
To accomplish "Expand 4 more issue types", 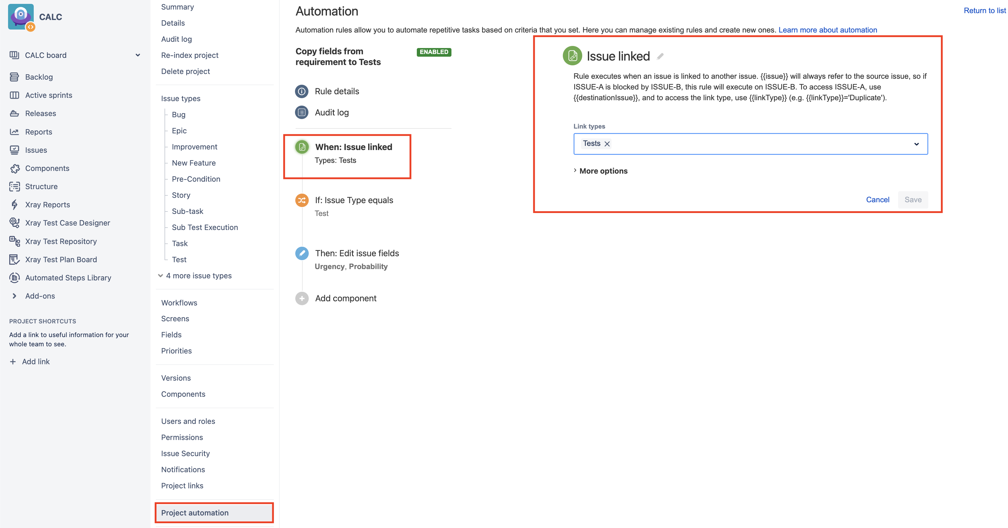I will pyautogui.click(x=199, y=276).
